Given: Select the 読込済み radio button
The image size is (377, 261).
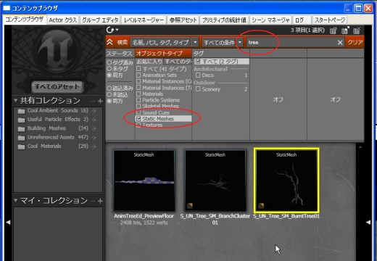Looking at the screenshot, I should pyautogui.click(x=109, y=88).
